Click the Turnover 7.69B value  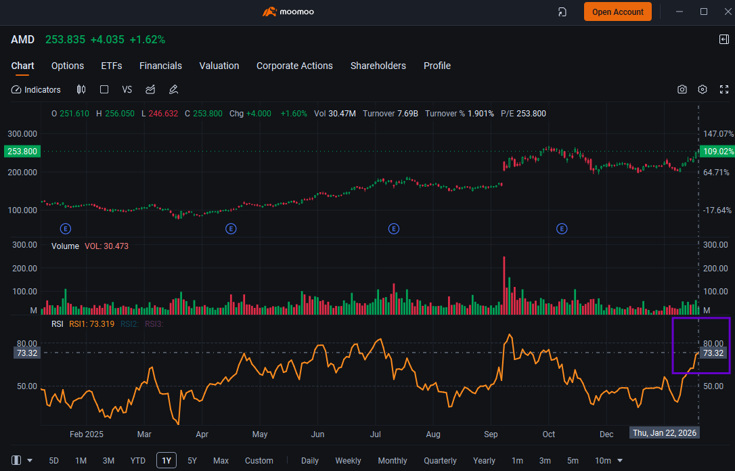391,114
